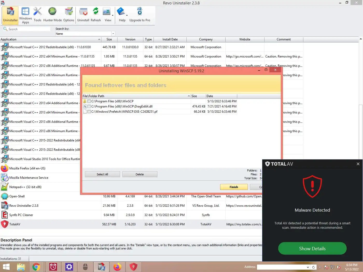Open the View button dropdown arrow
Screen dimensions: 363x272
(113, 15)
